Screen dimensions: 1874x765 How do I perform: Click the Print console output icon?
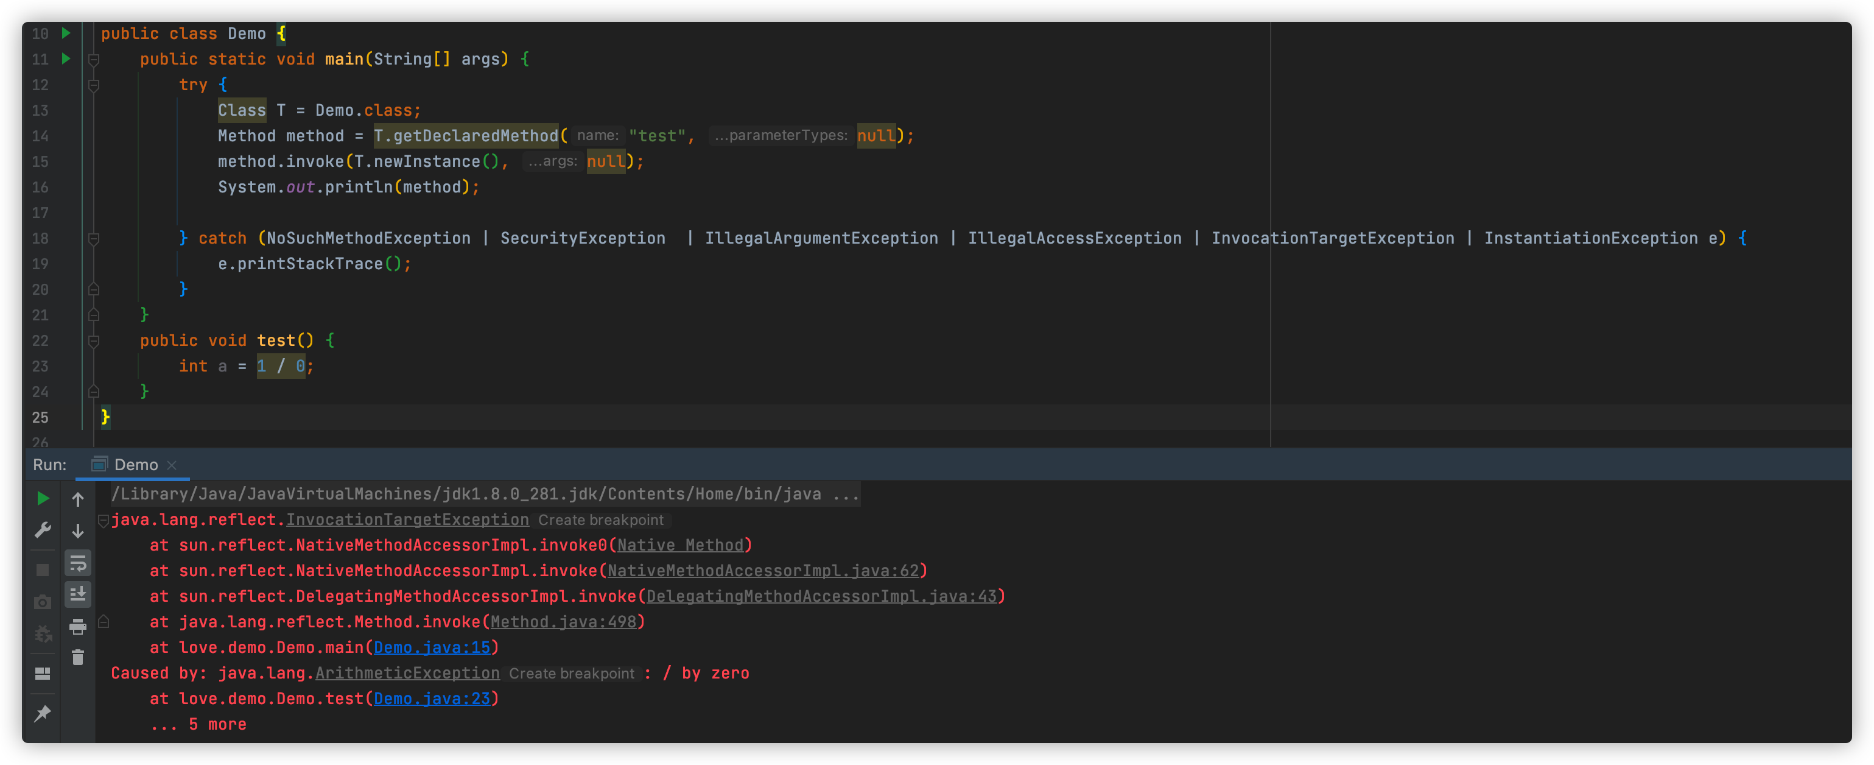click(78, 626)
